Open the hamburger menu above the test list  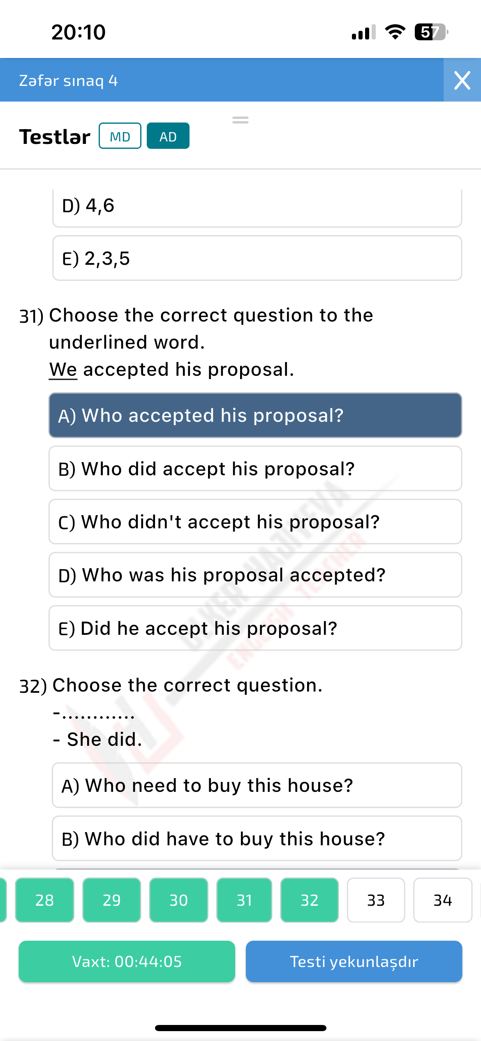point(240,120)
